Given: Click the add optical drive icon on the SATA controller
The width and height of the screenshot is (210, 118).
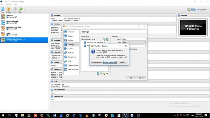Looking at the screenshot, I should [x=104, y=39].
